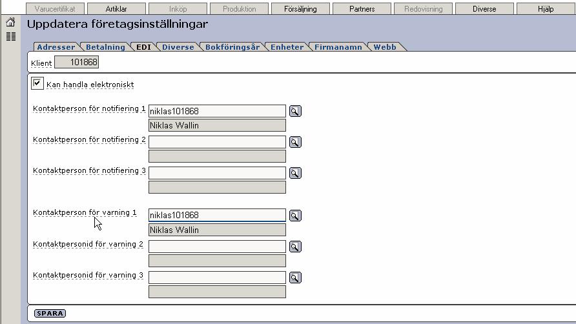Uncheck Kan handla elektroniskt checkbox
The height and width of the screenshot is (324, 576).
point(37,83)
